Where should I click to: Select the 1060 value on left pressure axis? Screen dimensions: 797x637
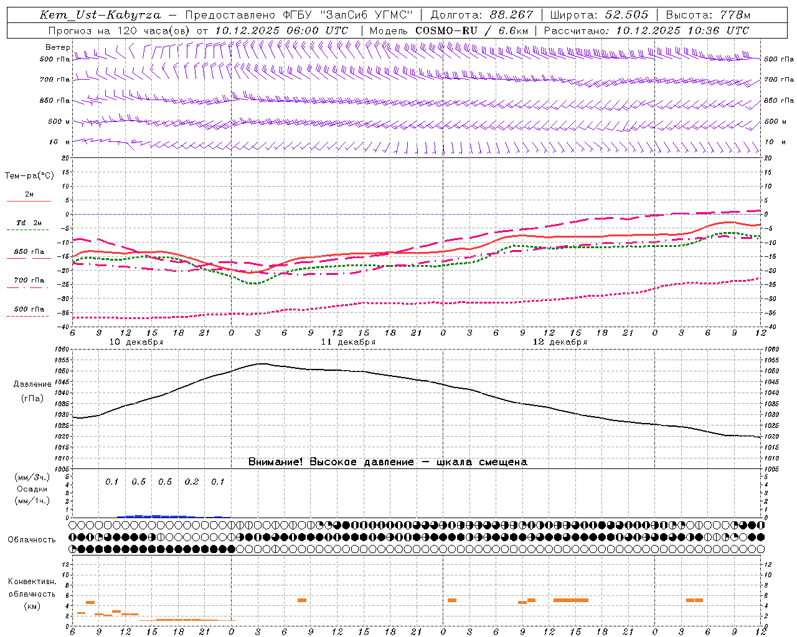62,350
